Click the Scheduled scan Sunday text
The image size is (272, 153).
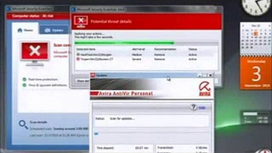pyautogui.click(x=59, y=129)
